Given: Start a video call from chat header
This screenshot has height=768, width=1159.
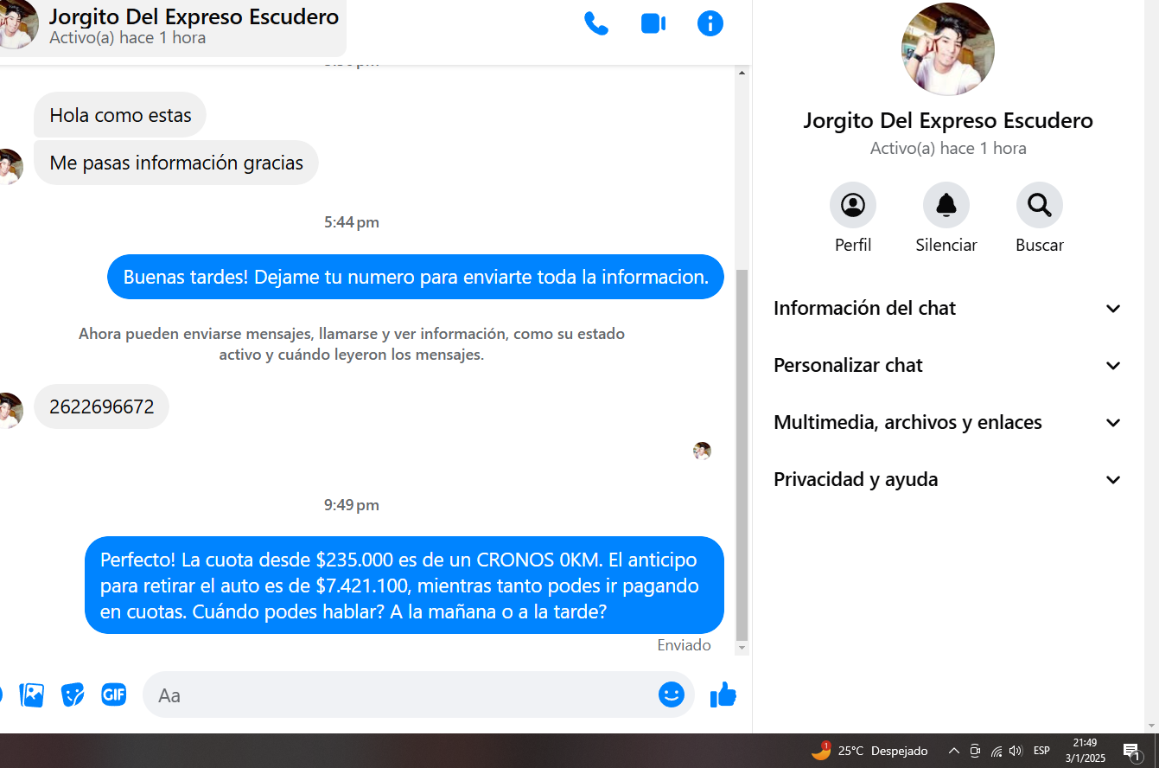Looking at the screenshot, I should click(x=653, y=23).
